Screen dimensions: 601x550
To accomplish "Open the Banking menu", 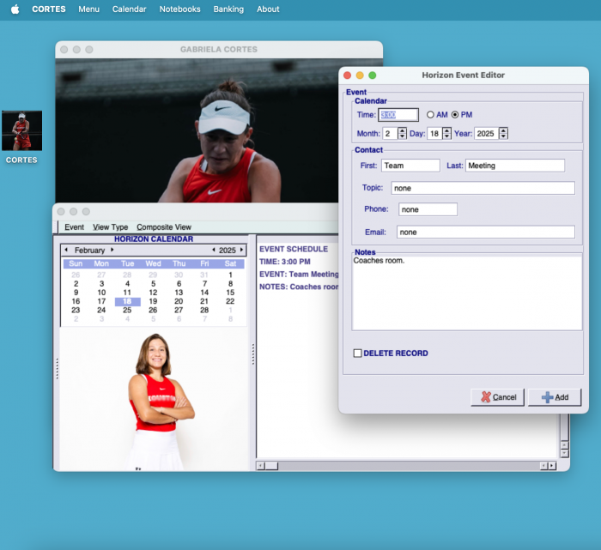I will tap(227, 9).
